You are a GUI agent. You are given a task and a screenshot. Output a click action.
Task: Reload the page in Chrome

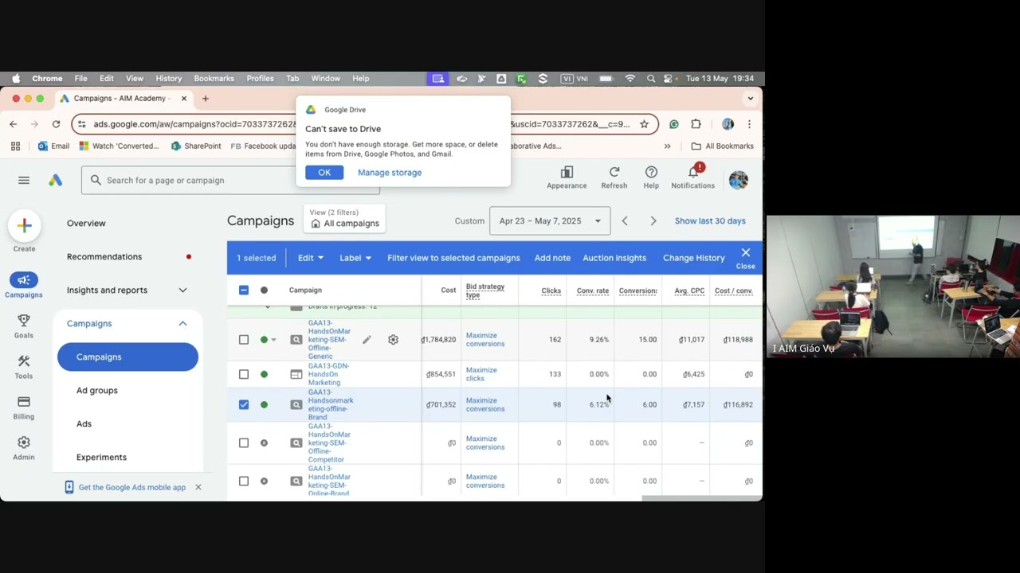point(56,124)
